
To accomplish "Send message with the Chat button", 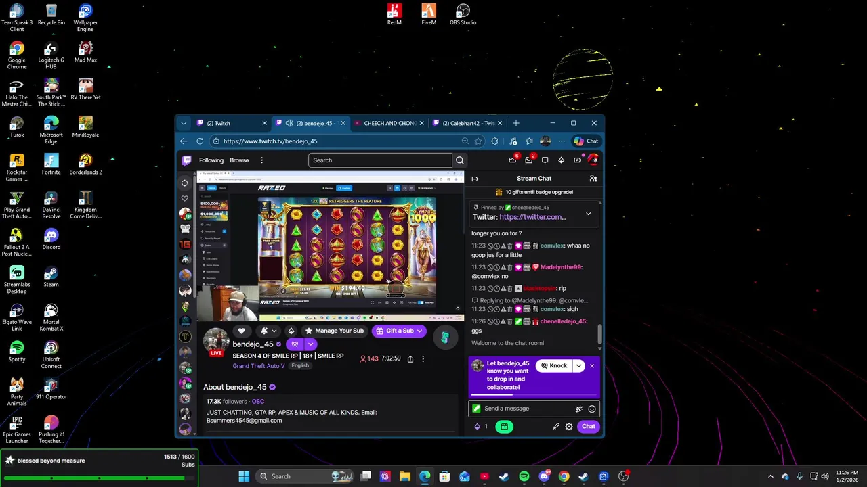I will [x=589, y=427].
